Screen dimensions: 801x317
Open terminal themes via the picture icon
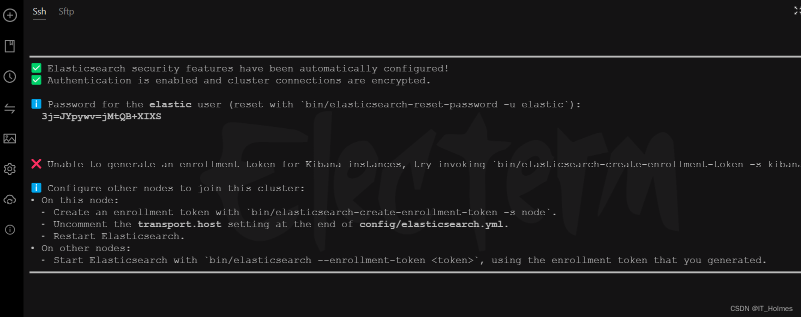coord(10,138)
